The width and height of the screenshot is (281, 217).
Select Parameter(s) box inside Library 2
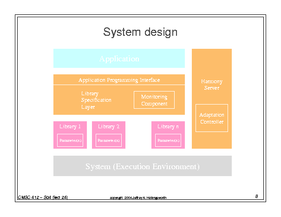pyautogui.click(x=109, y=140)
